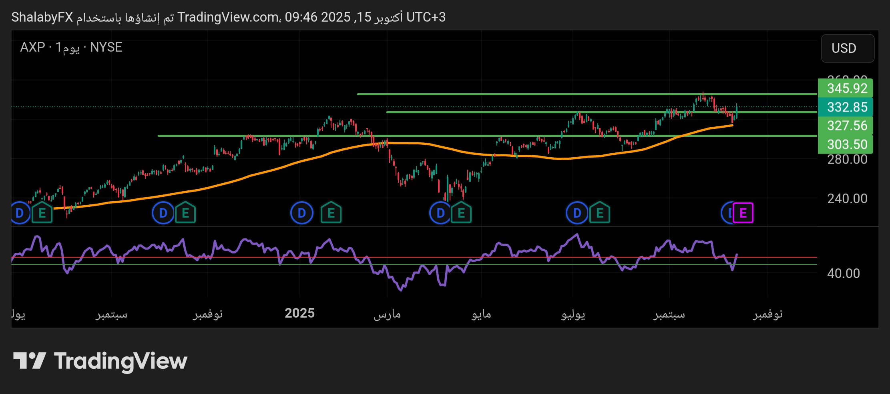Screen dimensions: 890x394
Task: Open the dividend D marker at start of 2025
Action: (x=301, y=213)
